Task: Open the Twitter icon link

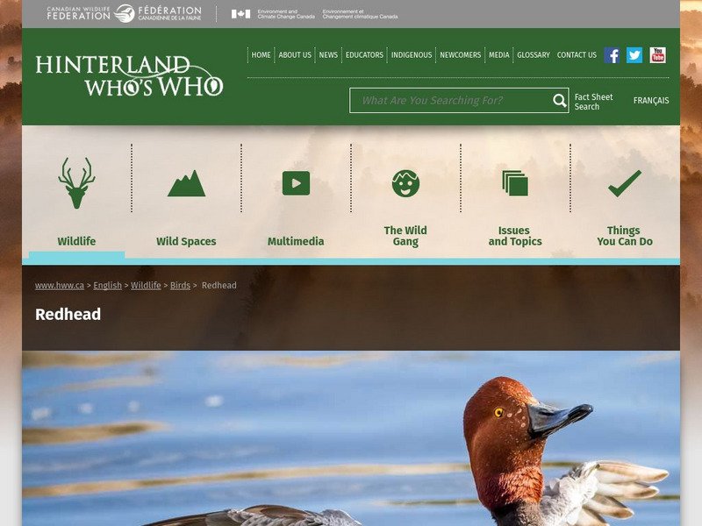Action: 634,55
